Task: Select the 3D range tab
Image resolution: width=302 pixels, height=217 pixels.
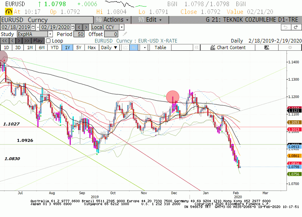Action: [x=18, y=47]
